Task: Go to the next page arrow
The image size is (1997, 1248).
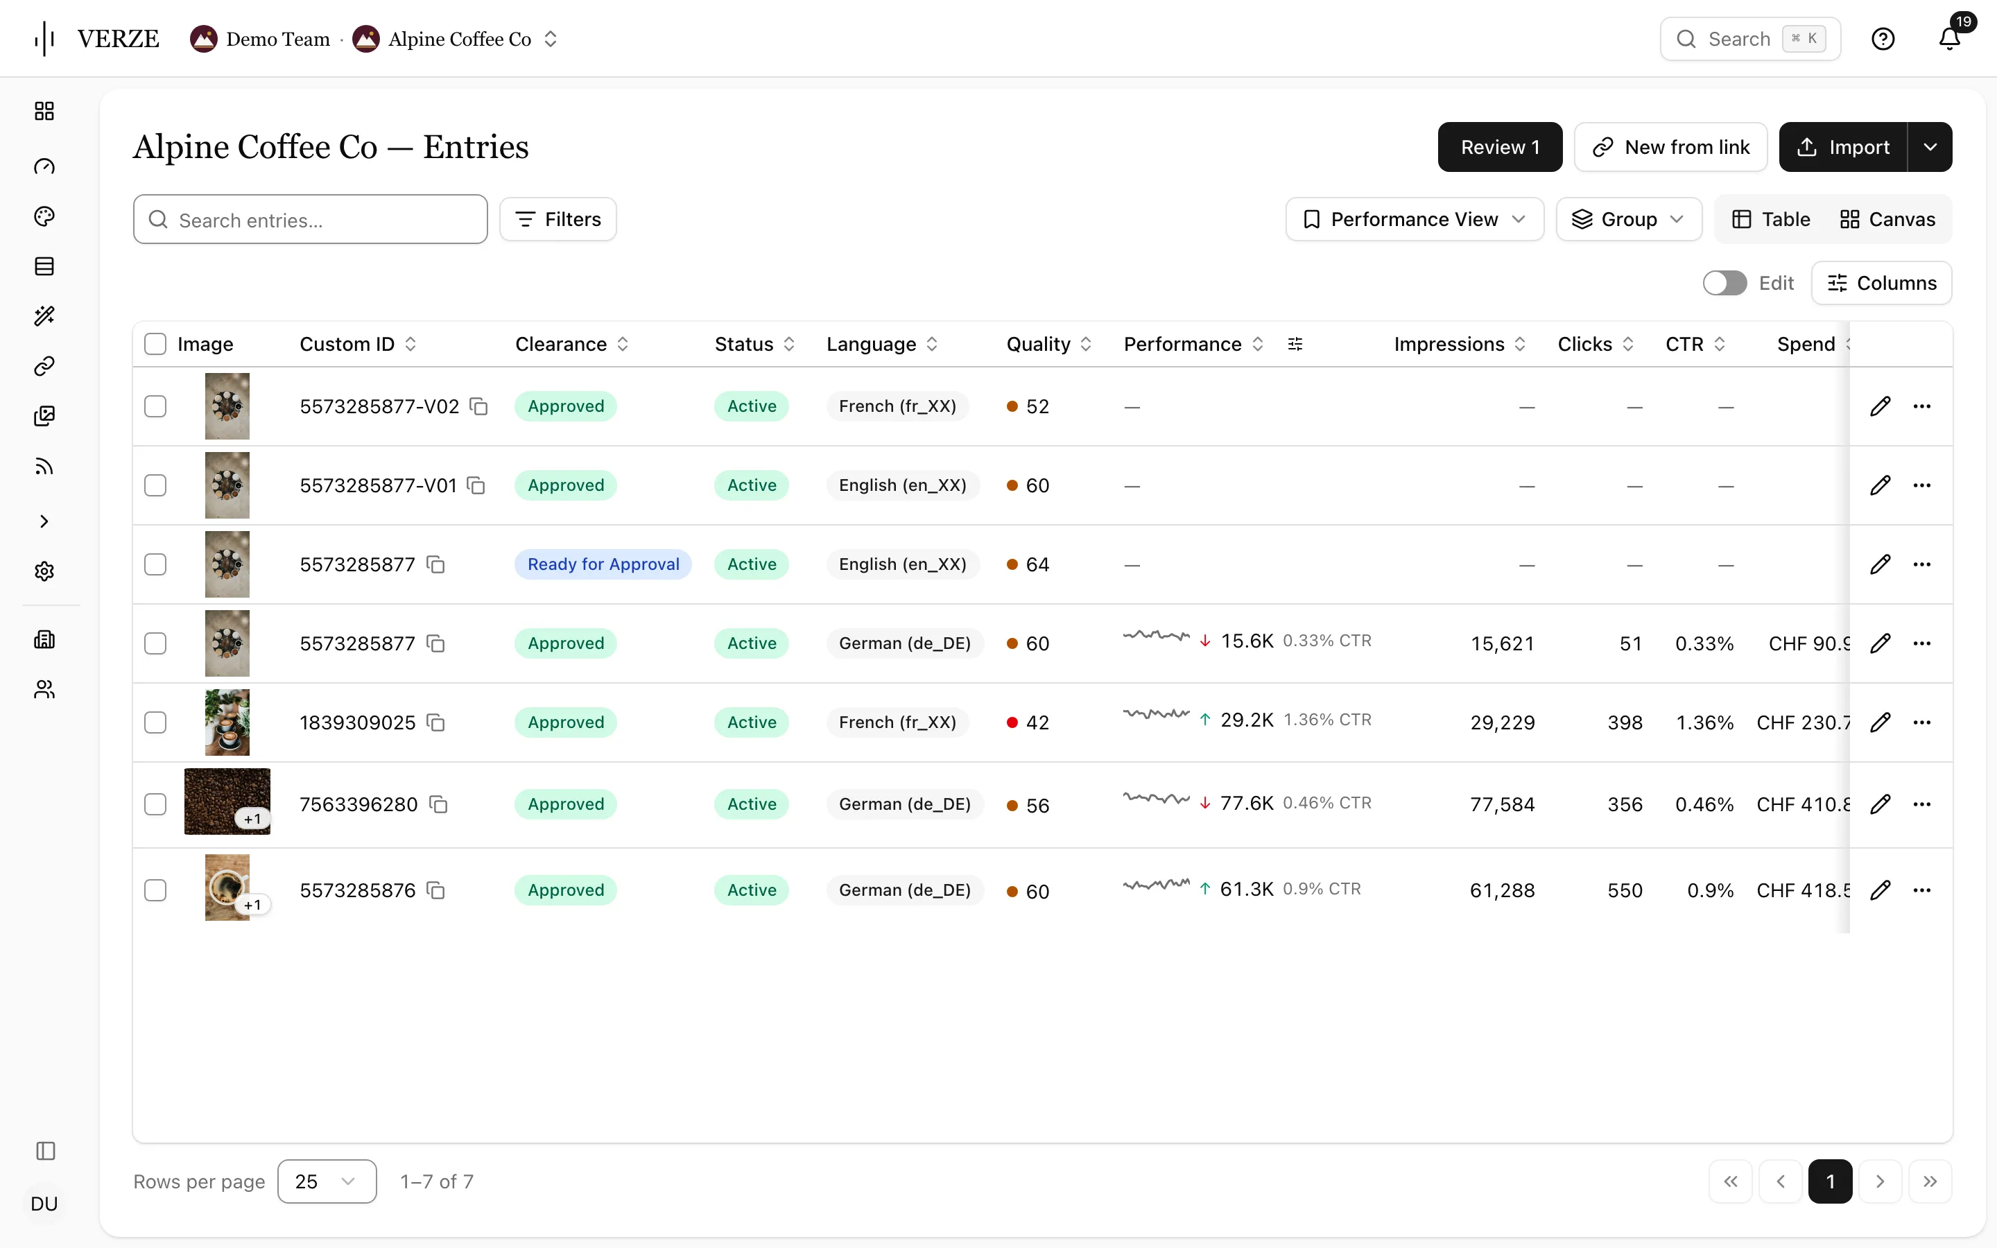Action: click(x=1880, y=1181)
